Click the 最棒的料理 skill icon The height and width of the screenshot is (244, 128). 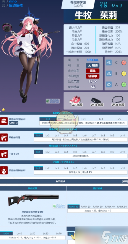[x=4, y=137]
